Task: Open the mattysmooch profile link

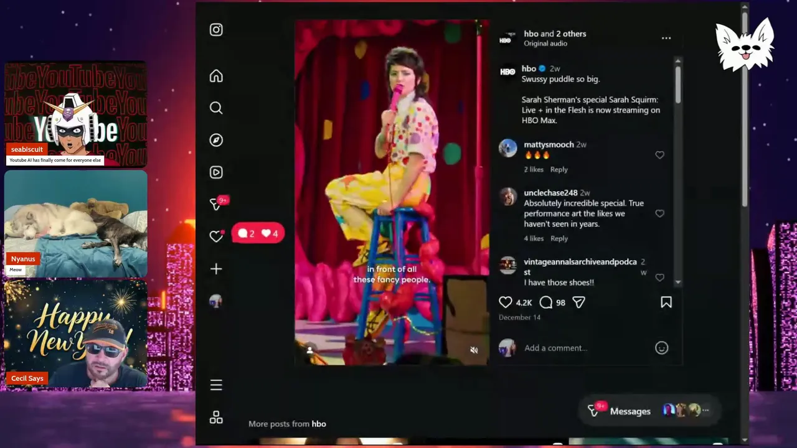Action: point(549,144)
